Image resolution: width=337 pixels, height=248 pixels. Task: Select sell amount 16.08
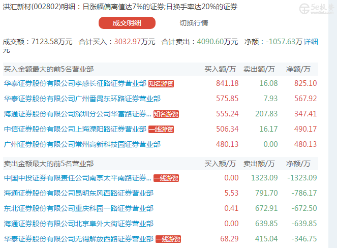pyautogui.click(x=268, y=83)
